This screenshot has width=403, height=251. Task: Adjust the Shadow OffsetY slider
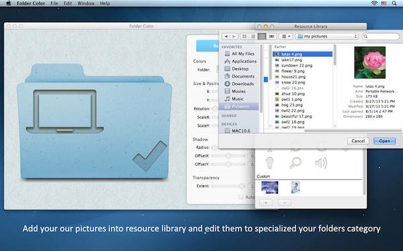point(228,164)
